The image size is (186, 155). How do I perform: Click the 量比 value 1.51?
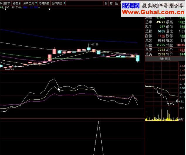click(x=182, y=31)
